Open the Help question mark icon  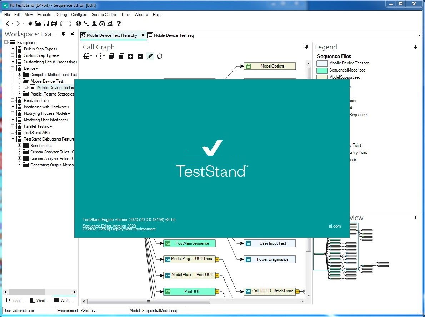point(119,24)
